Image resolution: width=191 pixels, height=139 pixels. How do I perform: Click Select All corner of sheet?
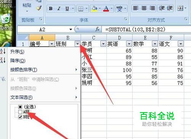click(x=23, y=38)
